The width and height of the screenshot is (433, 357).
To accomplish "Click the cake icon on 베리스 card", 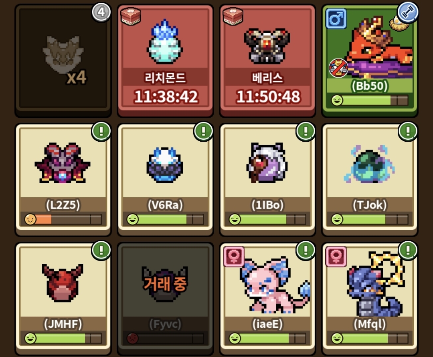I will click(x=233, y=16).
